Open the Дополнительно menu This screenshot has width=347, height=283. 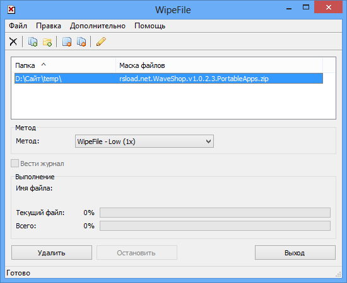pos(98,26)
